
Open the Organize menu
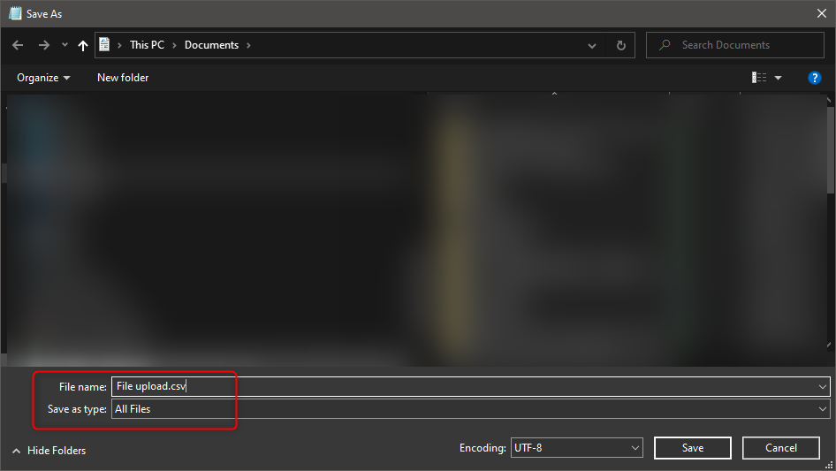[x=43, y=78]
